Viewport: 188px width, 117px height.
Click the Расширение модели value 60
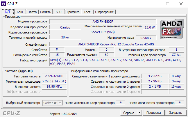click(x=106, y=55)
